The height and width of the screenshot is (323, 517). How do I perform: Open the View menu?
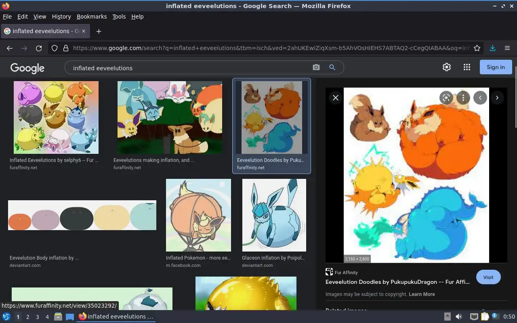[x=40, y=17]
